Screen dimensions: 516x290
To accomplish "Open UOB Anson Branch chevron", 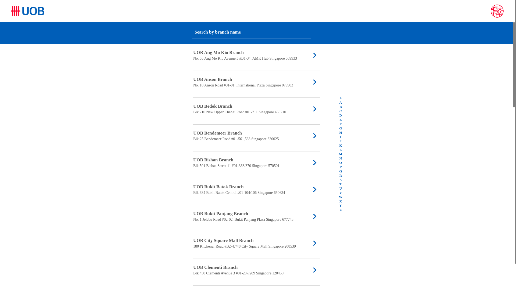I will [315, 82].
